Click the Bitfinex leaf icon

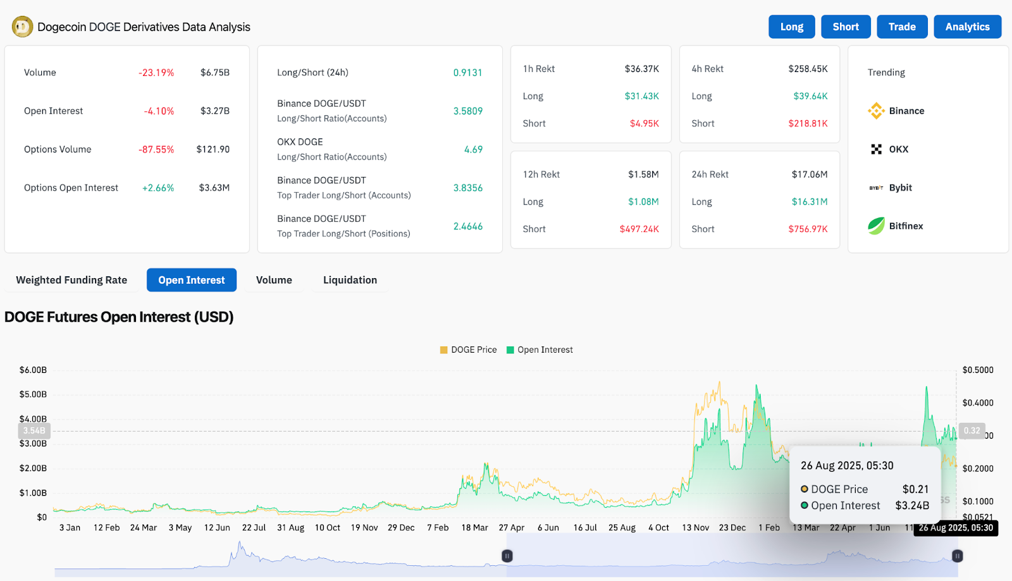coord(876,226)
